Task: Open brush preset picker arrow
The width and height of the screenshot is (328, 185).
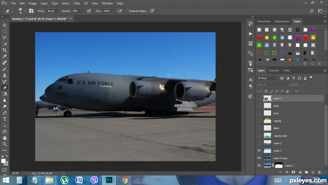Action: pos(25,11)
